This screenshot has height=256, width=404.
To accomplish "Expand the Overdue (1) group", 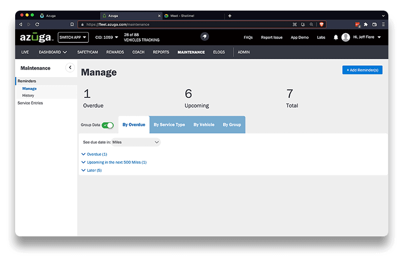I will tap(94, 154).
